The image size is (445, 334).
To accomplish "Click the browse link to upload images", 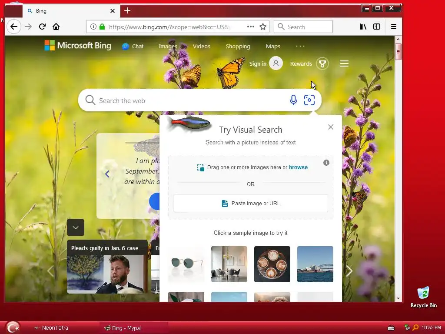I will tap(298, 167).
